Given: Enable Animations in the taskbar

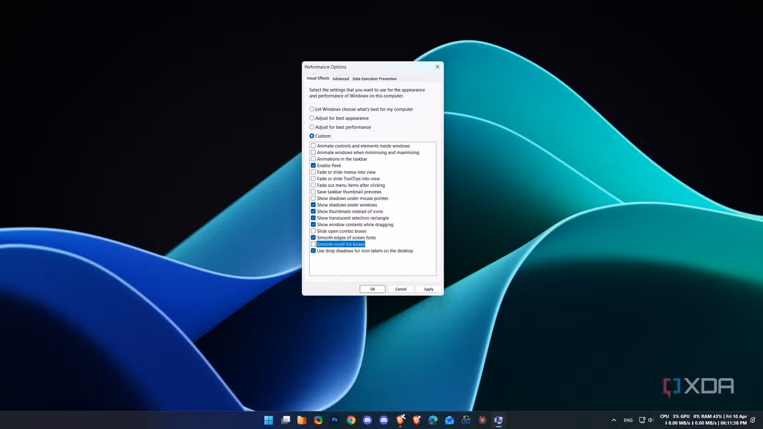Looking at the screenshot, I should pos(313,159).
